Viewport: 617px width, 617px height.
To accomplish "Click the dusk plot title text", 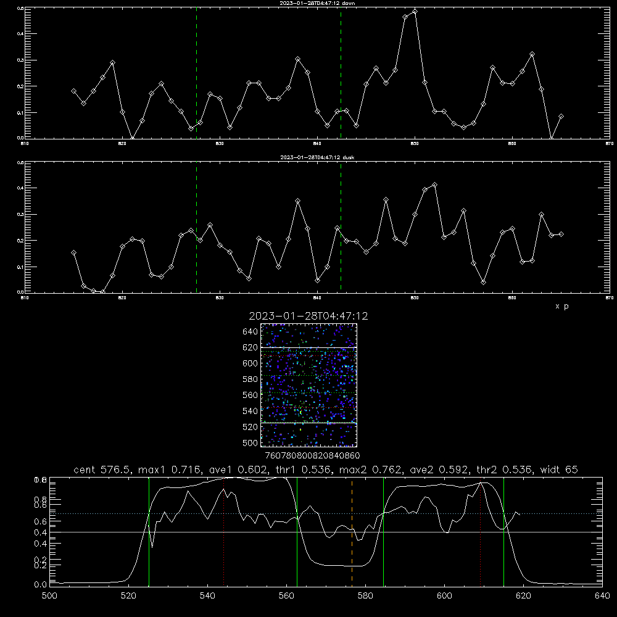I will (x=317, y=157).
